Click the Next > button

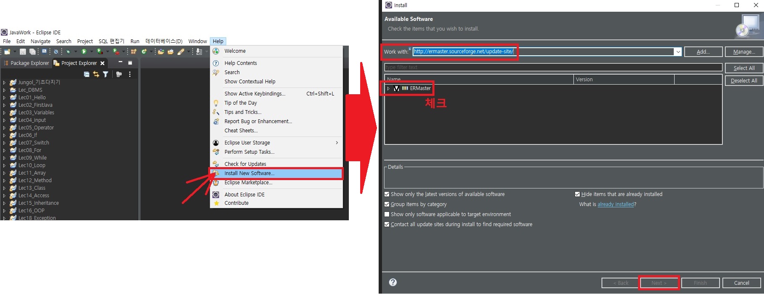coord(659,283)
